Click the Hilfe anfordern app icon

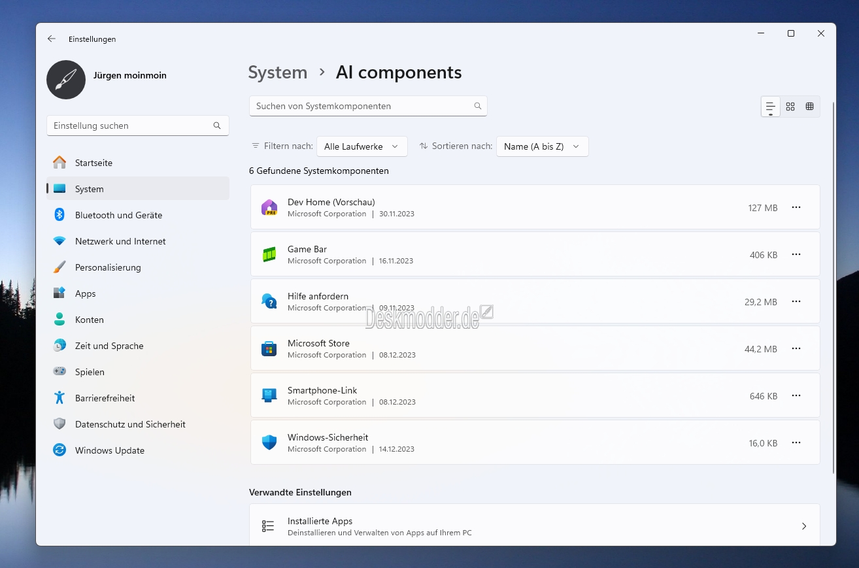pyautogui.click(x=269, y=301)
